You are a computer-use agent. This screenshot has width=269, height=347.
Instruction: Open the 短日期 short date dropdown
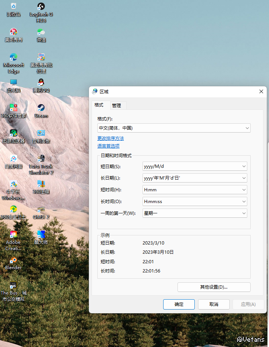tap(195, 166)
